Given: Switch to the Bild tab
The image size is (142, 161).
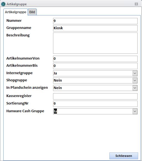Looking at the screenshot, I should coord(32,12).
